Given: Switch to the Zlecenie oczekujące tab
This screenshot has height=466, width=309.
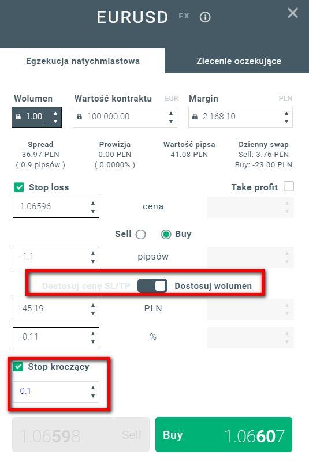Looking at the screenshot, I should 239,61.
